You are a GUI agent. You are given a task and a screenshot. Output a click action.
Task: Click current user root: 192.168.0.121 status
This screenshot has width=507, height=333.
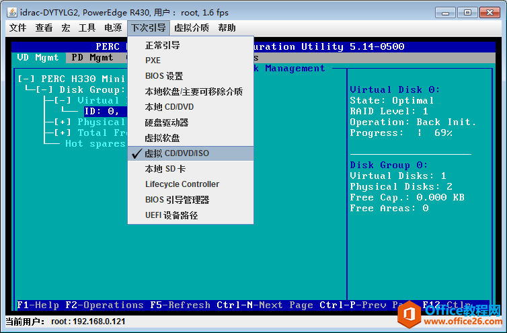tap(66, 322)
